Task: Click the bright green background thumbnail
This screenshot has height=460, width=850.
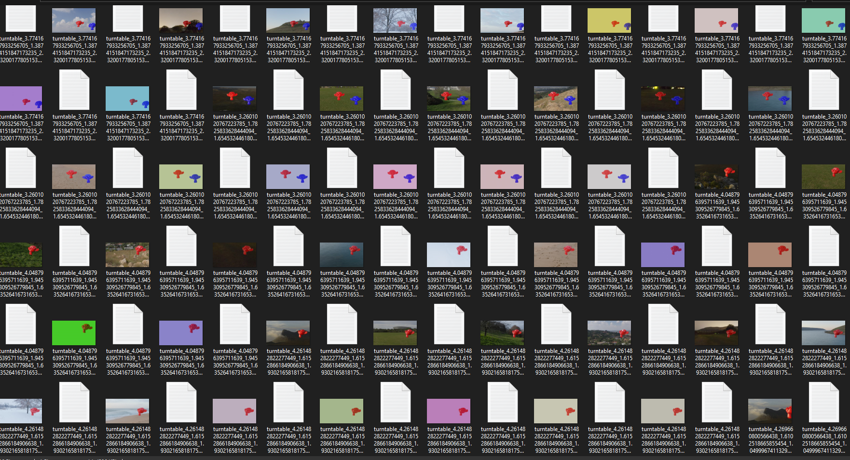Action: tap(74, 333)
